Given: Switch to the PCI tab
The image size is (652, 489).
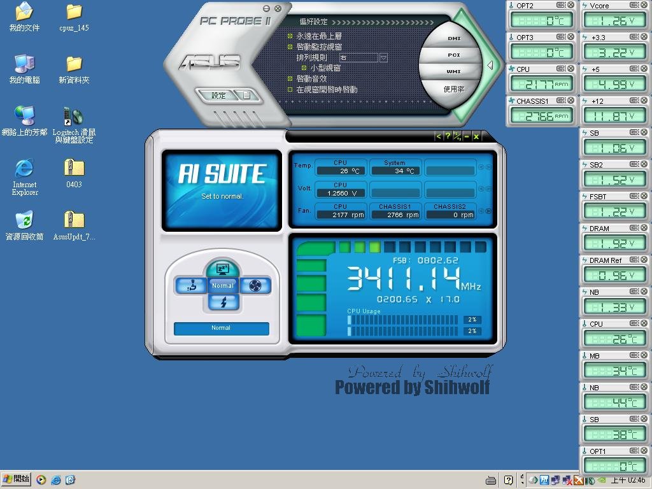Looking at the screenshot, I should point(453,55).
